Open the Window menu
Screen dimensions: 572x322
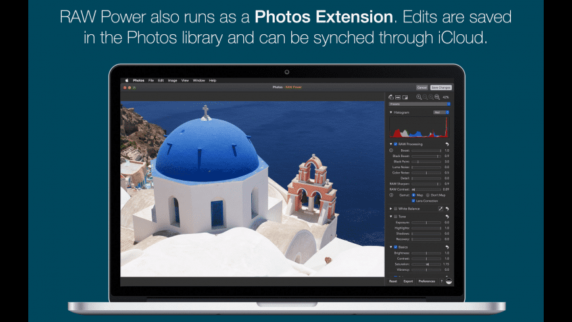coord(199,80)
